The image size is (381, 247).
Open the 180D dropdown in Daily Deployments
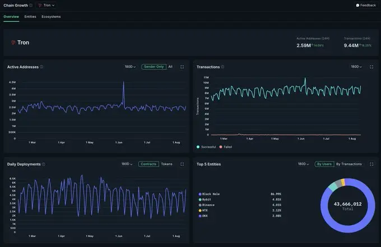(x=127, y=164)
